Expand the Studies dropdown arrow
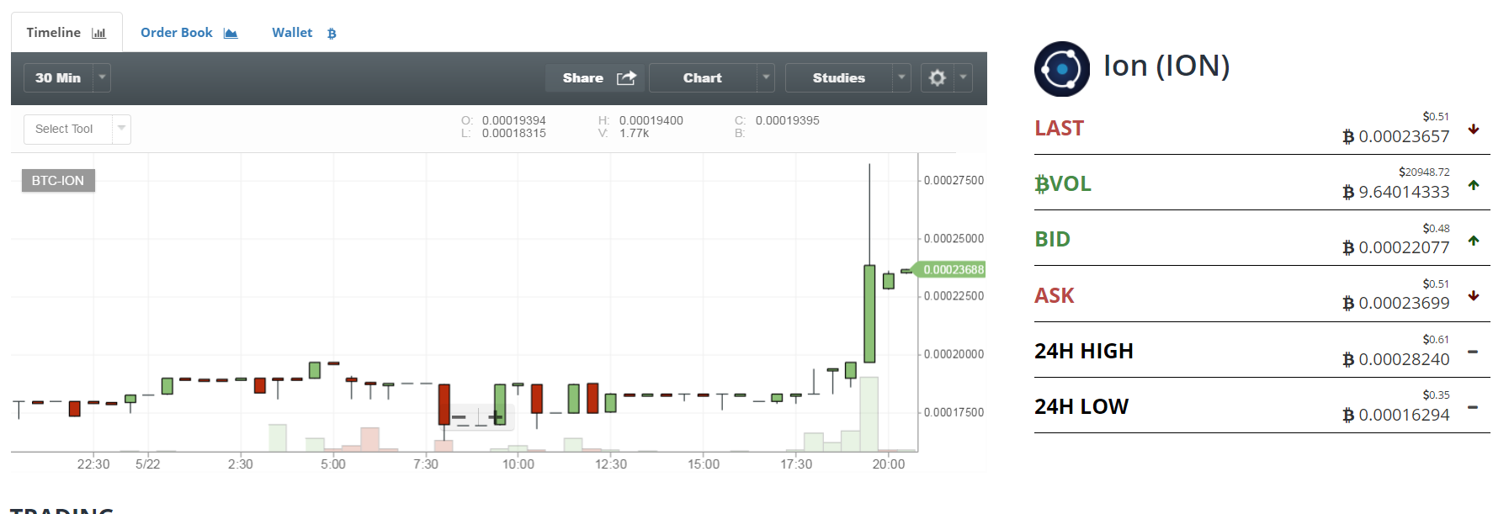Screen dimensions: 1509x514 pos(902,78)
